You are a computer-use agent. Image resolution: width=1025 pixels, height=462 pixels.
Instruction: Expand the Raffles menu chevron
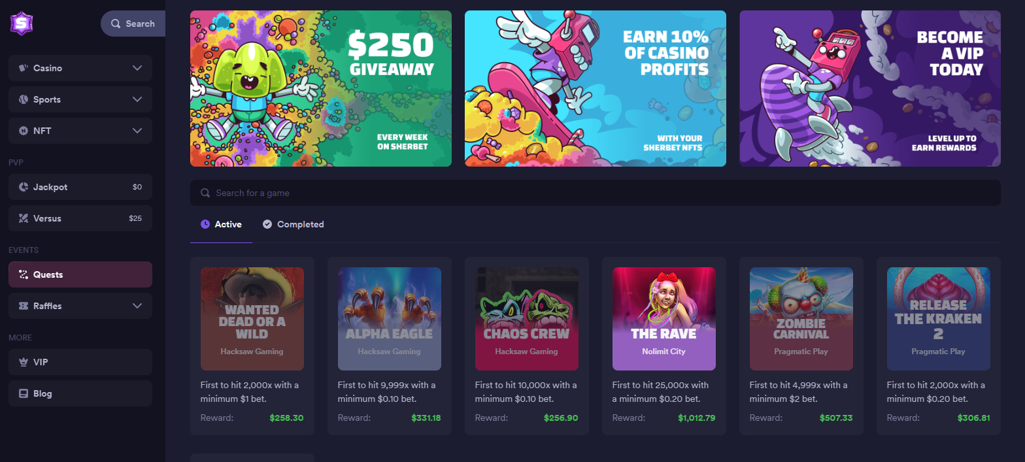137,306
